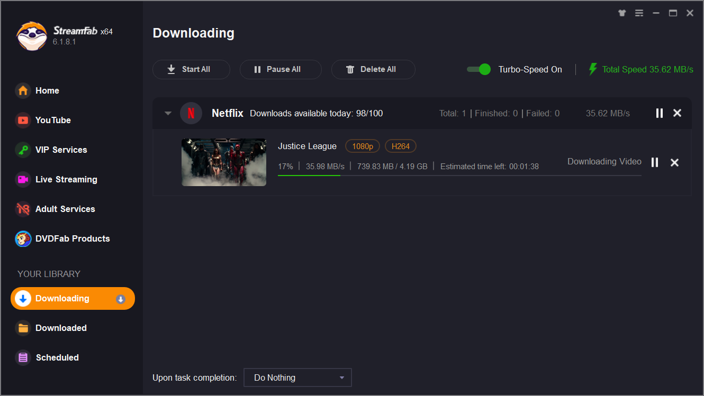Click the Home house icon

tap(23, 90)
